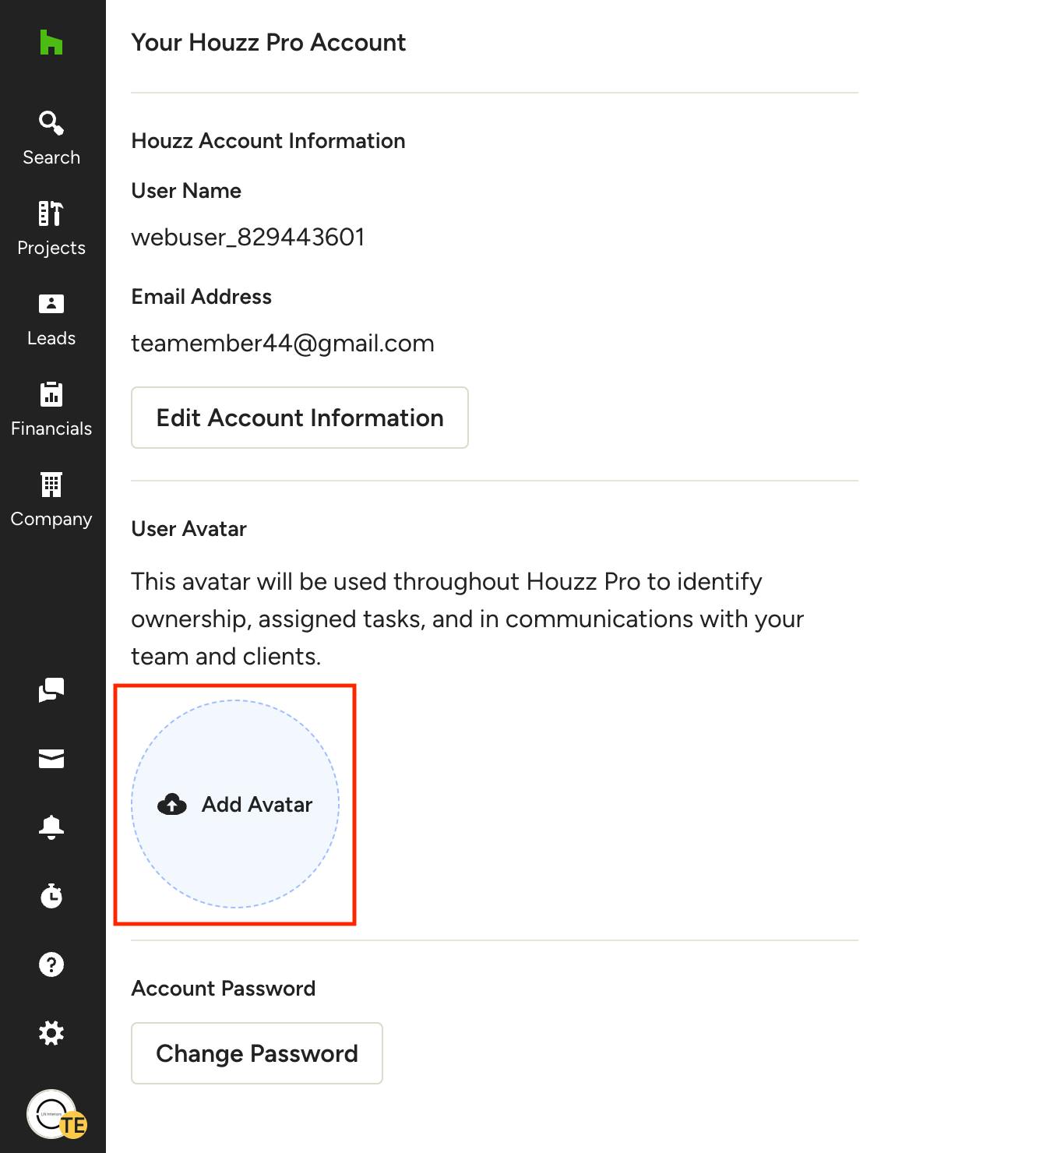Click the avatar description paragraph
This screenshot has width=1050, height=1153.
(467, 619)
